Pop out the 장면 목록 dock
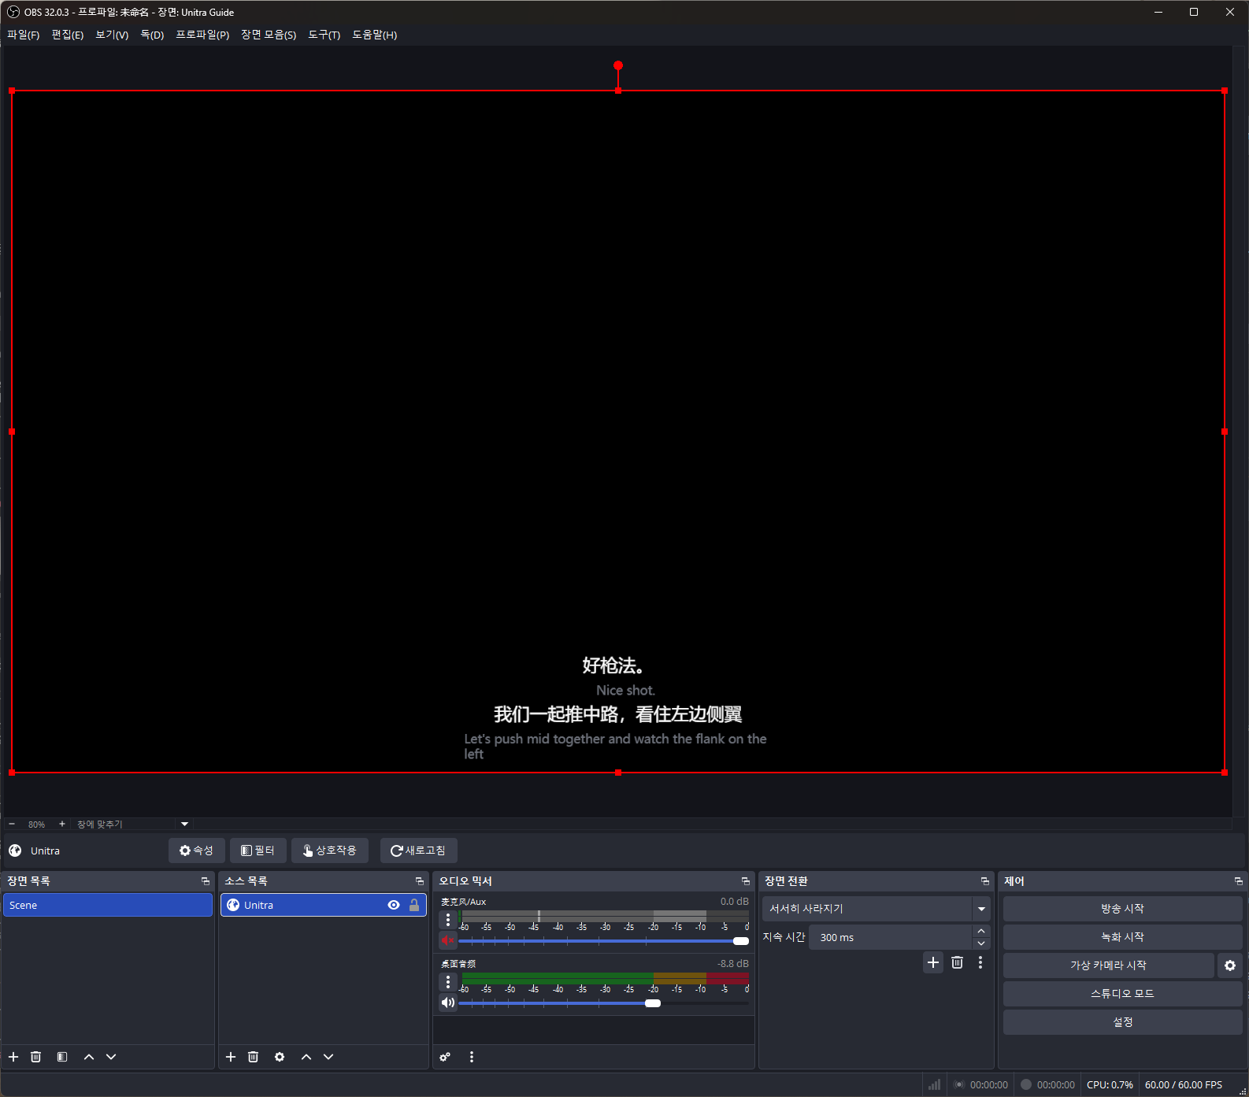Image resolution: width=1249 pixels, height=1097 pixels. click(x=206, y=881)
